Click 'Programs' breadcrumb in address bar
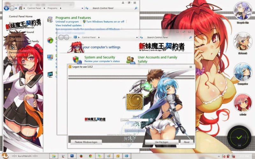 tap(52, 8)
